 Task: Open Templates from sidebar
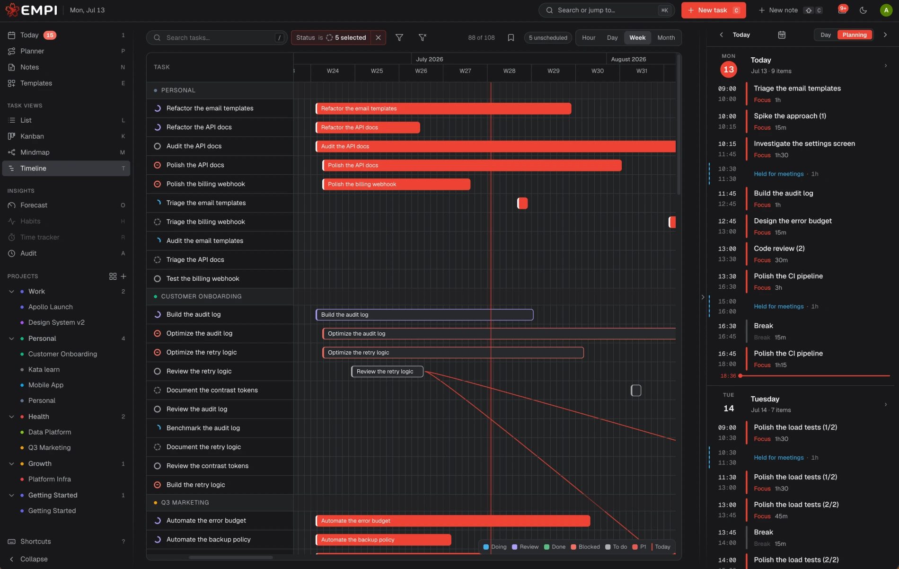click(66, 83)
